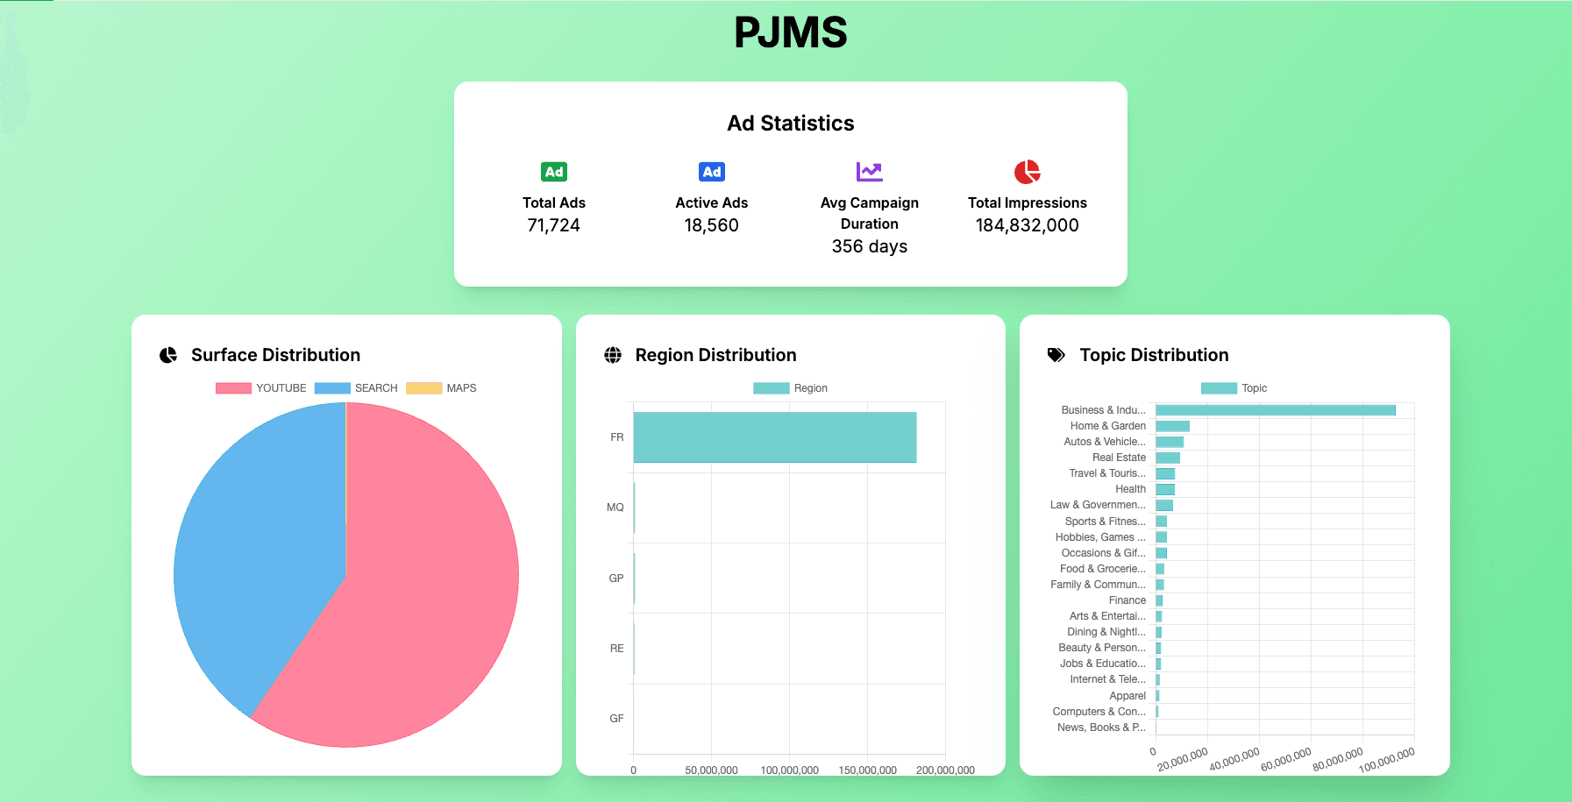Click the Active Ads value 18,560
This screenshot has width=1572, height=802.
(712, 225)
